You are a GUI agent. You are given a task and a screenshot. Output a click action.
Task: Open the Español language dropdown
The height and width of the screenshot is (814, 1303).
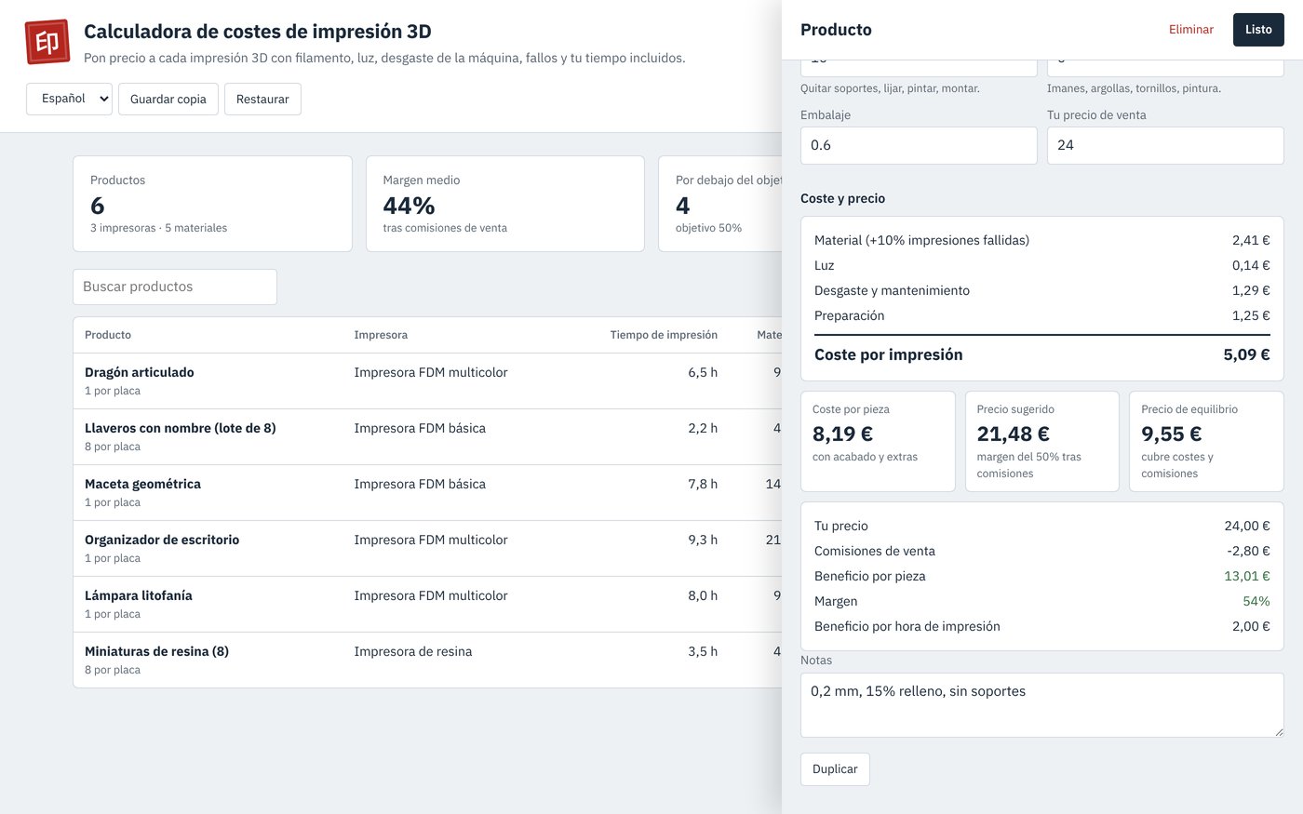click(70, 99)
